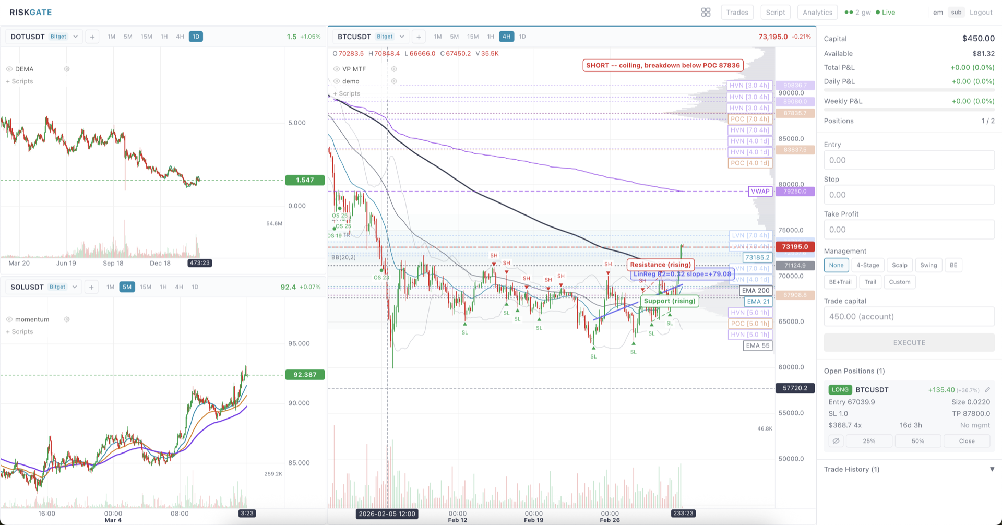Image resolution: width=1002 pixels, height=525 pixels.
Task: Switch BTCUSDT chart to the 1D timeframe
Action: coord(522,37)
